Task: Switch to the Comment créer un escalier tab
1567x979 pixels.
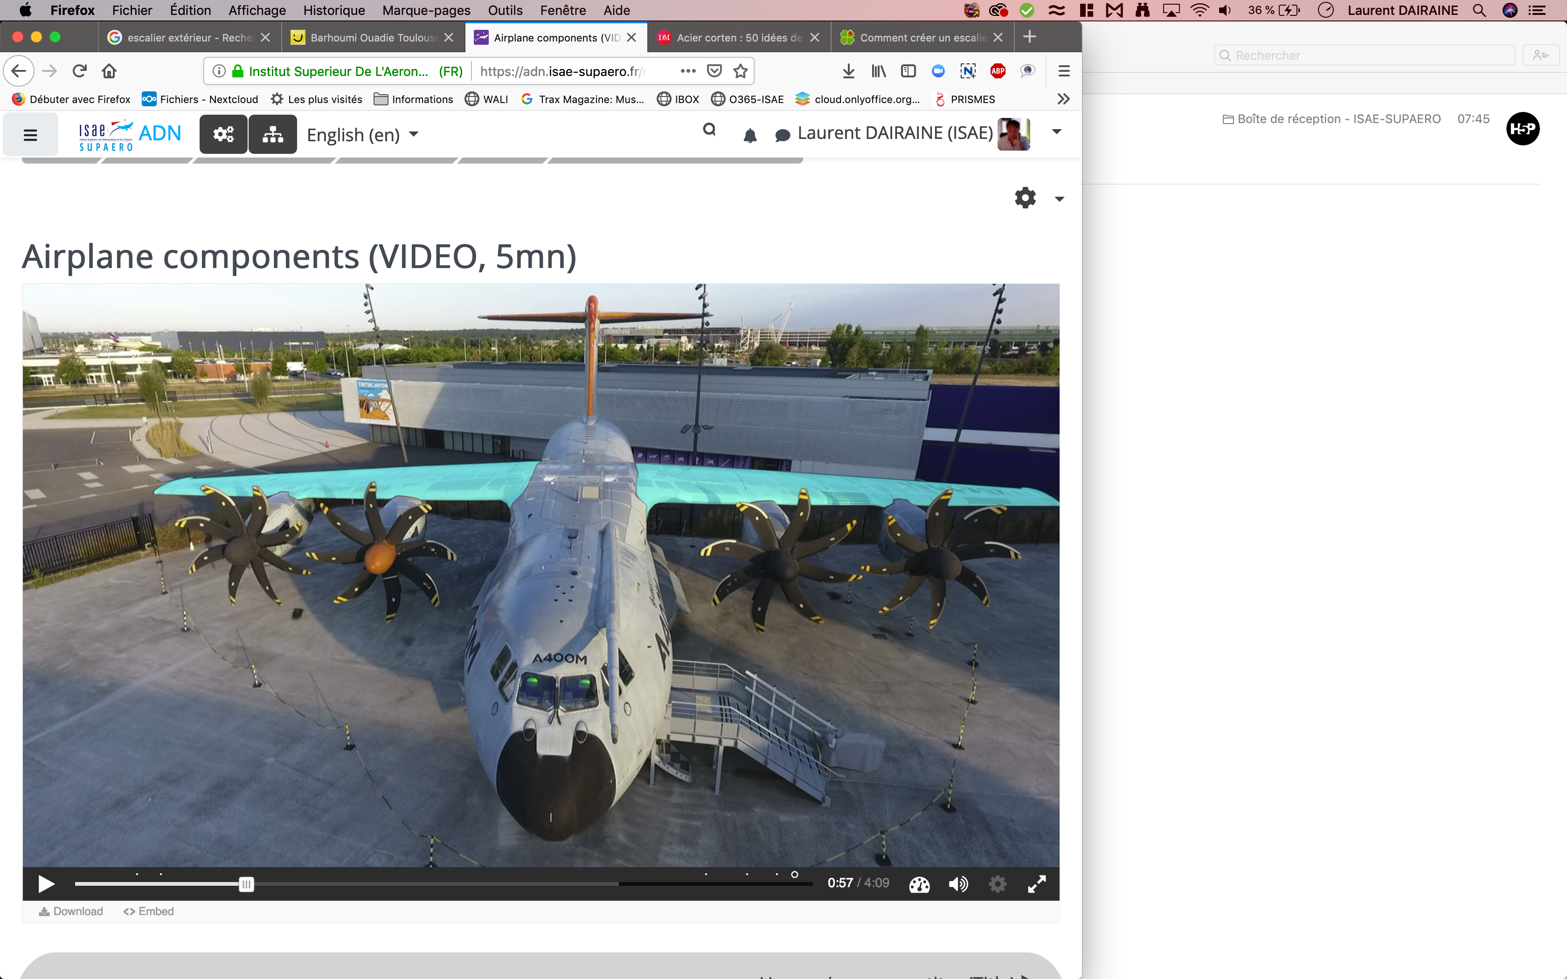Action: (923, 38)
